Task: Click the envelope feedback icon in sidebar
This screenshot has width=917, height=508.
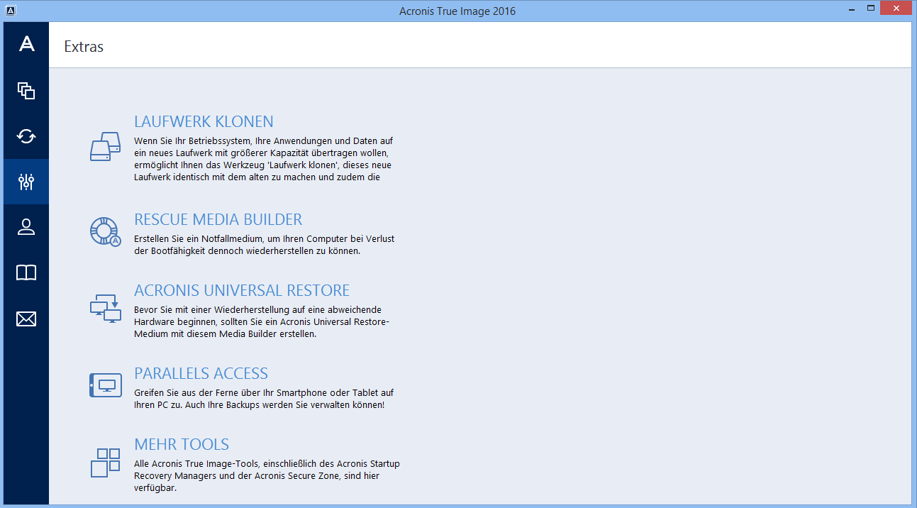Action: pyautogui.click(x=26, y=319)
